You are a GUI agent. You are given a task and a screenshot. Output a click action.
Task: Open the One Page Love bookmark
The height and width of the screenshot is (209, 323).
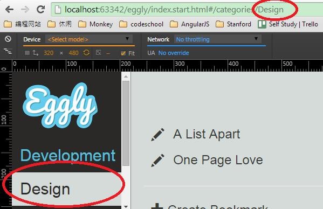(218, 160)
